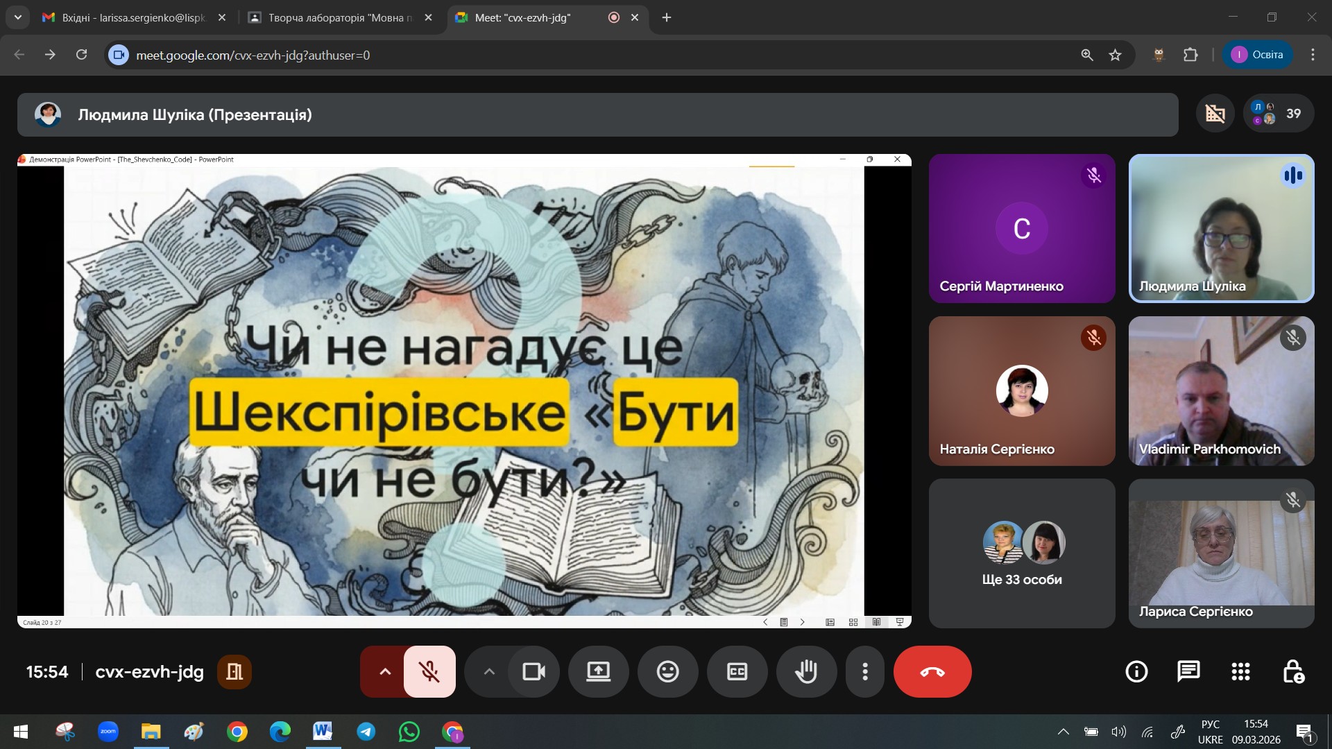Open host controls lock icon

(1292, 671)
